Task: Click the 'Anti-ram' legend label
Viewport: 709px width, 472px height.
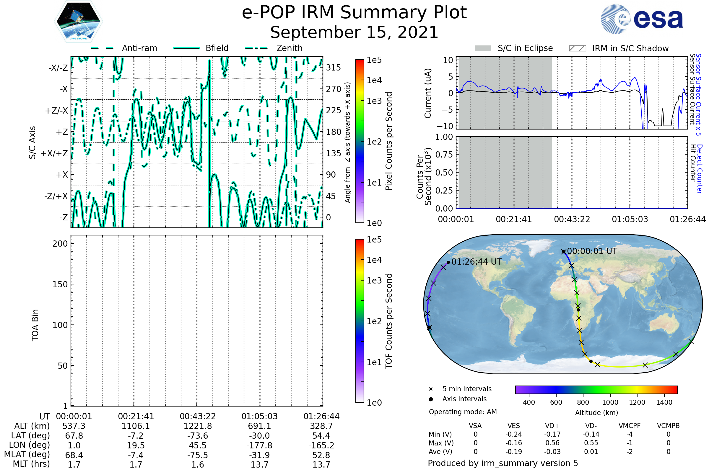Action: 139,48
